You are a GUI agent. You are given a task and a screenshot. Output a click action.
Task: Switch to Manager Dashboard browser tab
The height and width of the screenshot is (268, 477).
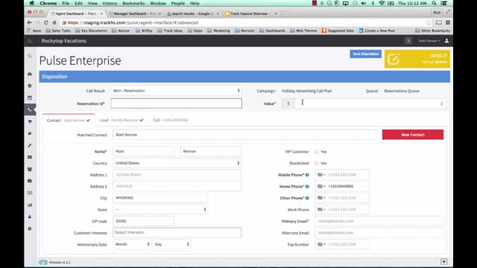[135, 13]
